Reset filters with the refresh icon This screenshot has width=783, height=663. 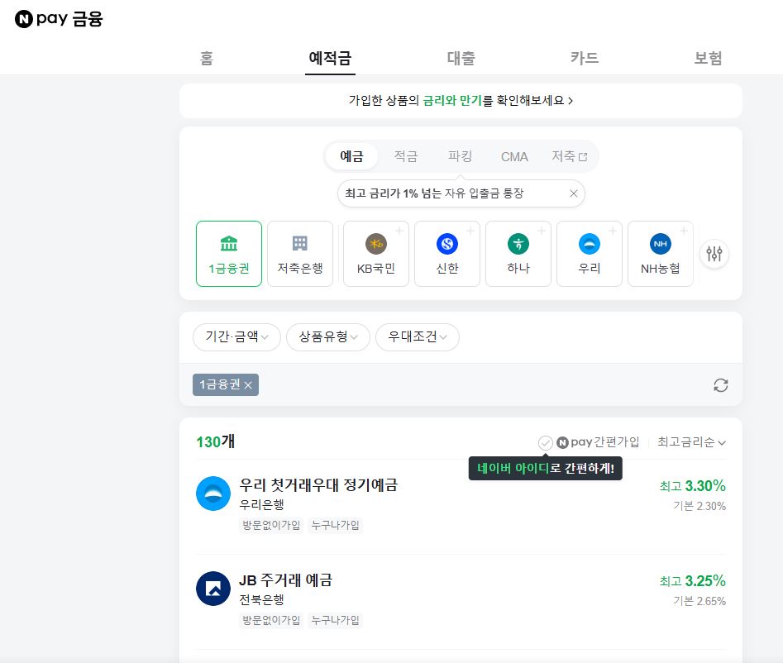[x=721, y=385]
